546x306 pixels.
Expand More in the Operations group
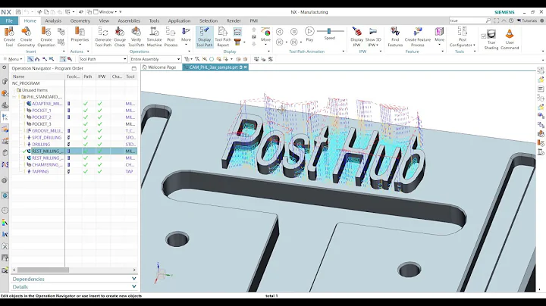186,37
